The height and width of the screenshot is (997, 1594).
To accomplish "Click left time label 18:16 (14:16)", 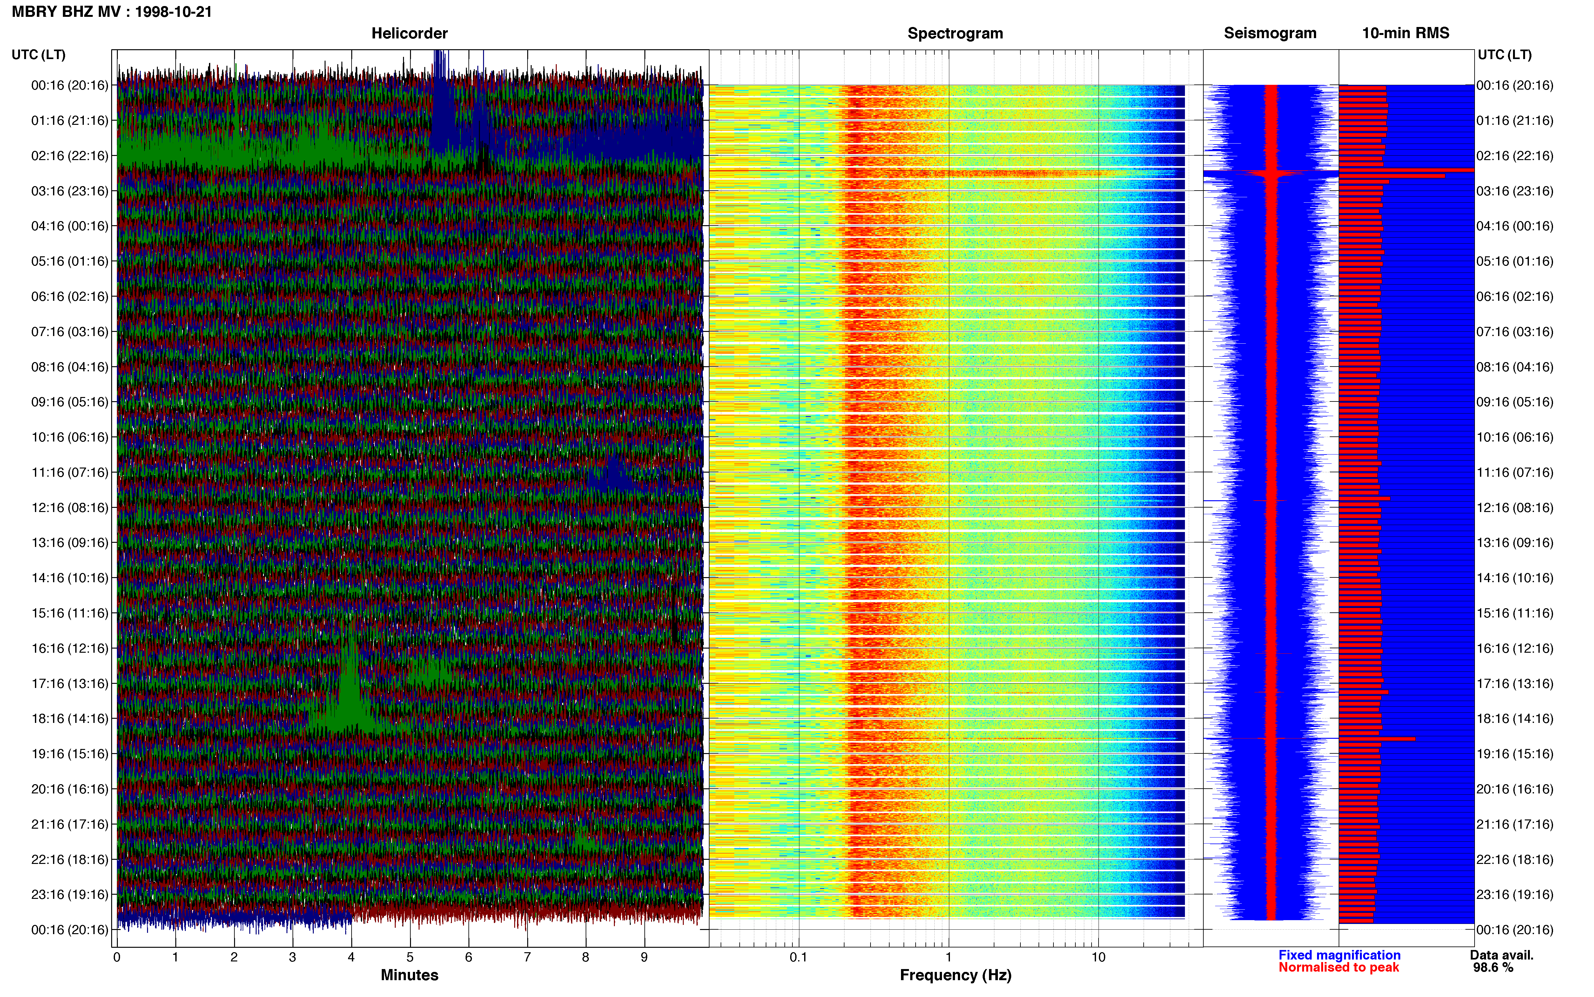I will 70,719.
